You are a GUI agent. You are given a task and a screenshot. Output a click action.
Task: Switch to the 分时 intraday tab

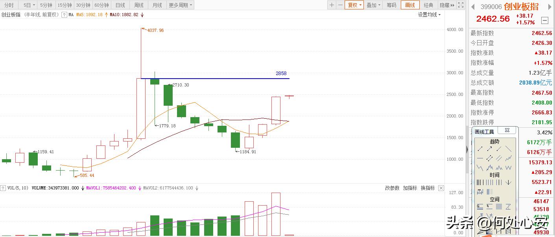[x=9, y=5]
